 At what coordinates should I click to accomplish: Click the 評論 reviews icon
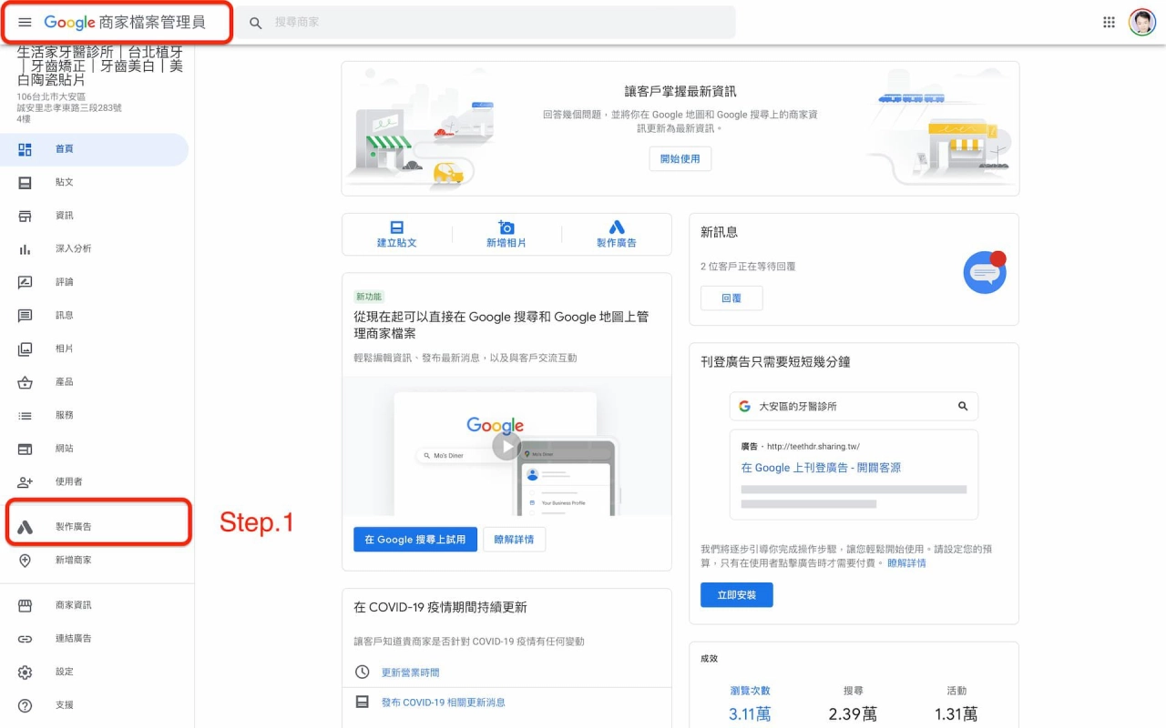[26, 282]
